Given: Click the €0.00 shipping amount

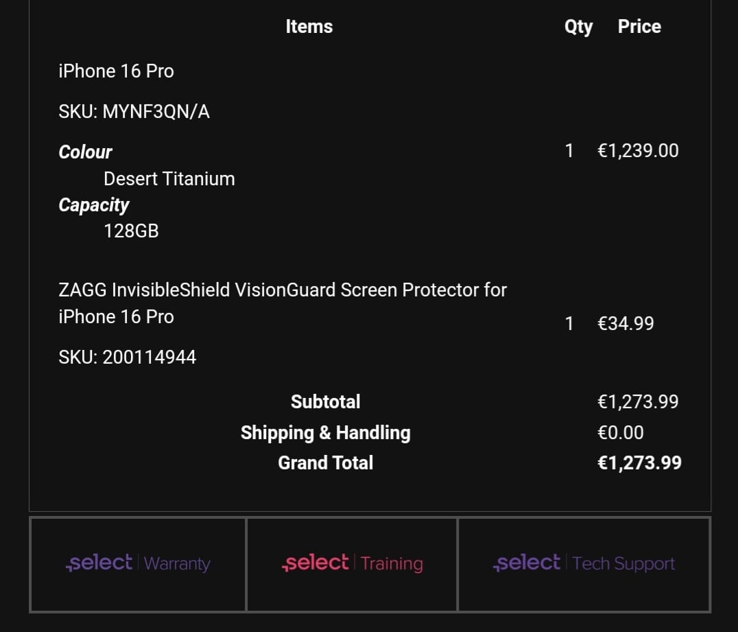Looking at the screenshot, I should pos(620,433).
